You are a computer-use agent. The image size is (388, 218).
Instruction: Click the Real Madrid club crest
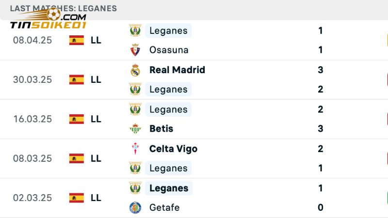click(x=135, y=70)
